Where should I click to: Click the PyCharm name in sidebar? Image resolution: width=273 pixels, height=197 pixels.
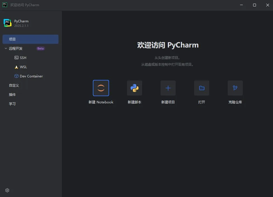[22, 21]
